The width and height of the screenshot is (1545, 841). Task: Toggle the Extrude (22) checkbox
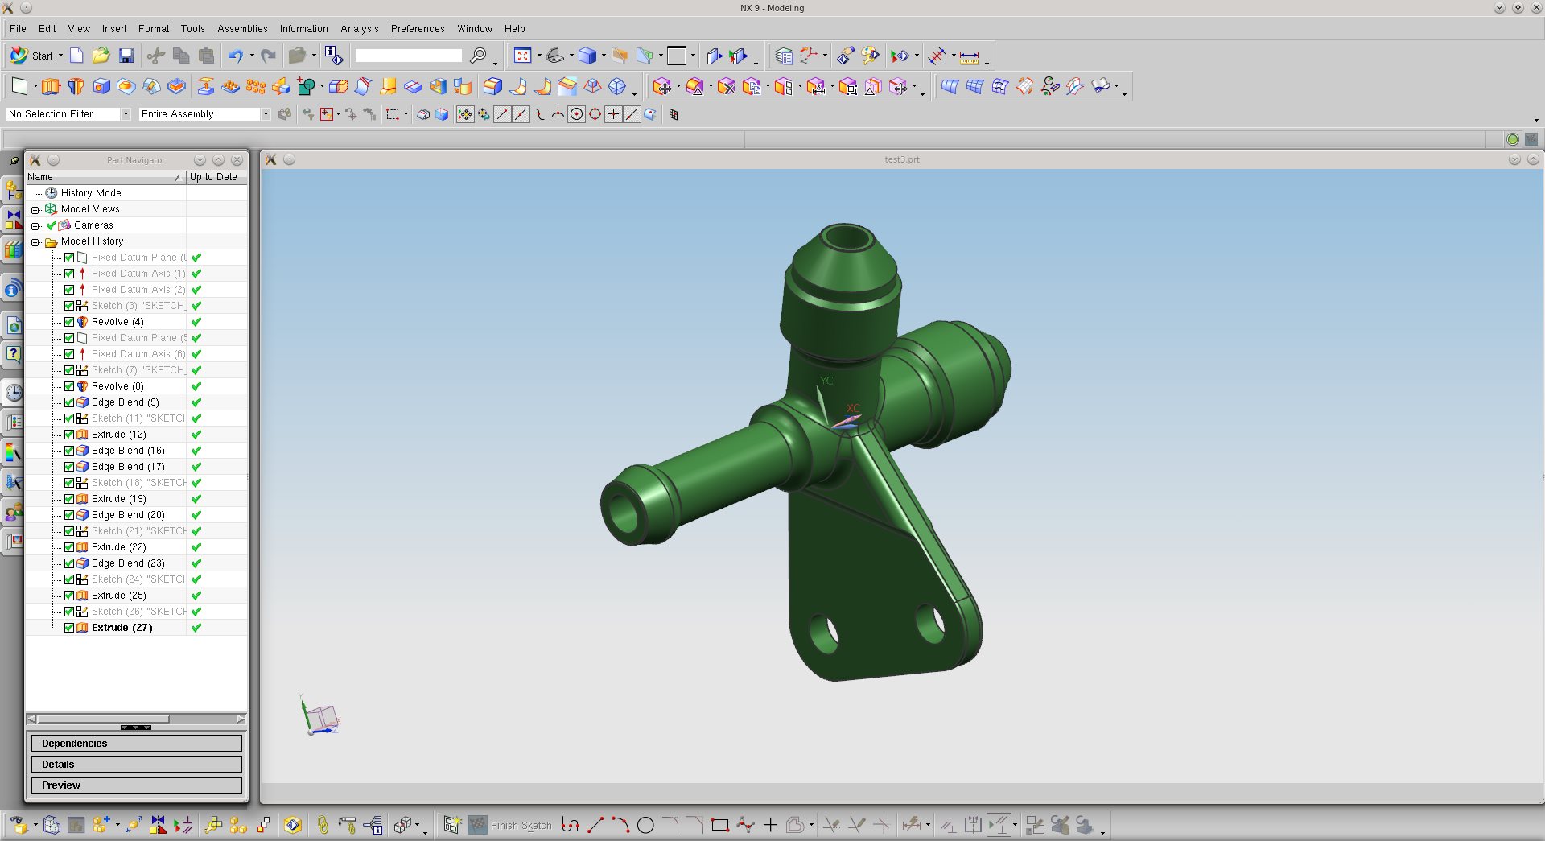click(69, 547)
